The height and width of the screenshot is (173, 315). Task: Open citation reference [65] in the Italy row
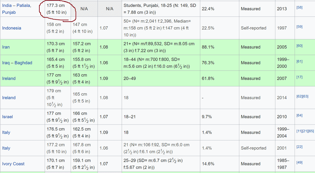pyautogui.click(x=311, y=131)
